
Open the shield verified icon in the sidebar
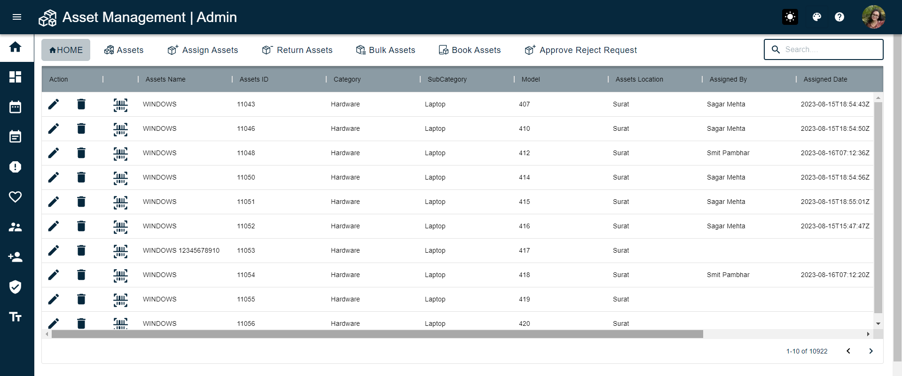click(x=16, y=287)
